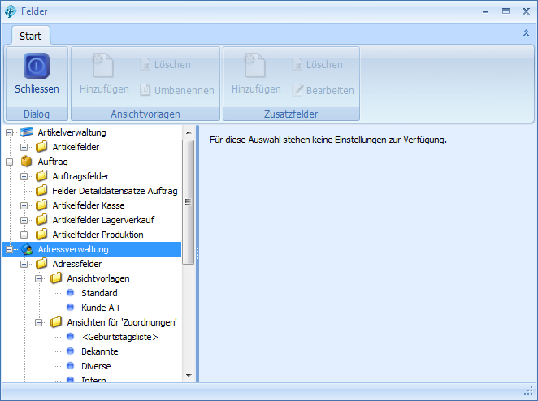The width and height of the screenshot is (538, 401).
Task: Click folder icon of Felder Detaildatensätze Auftrag
Action: pyautogui.click(x=41, y=191)
